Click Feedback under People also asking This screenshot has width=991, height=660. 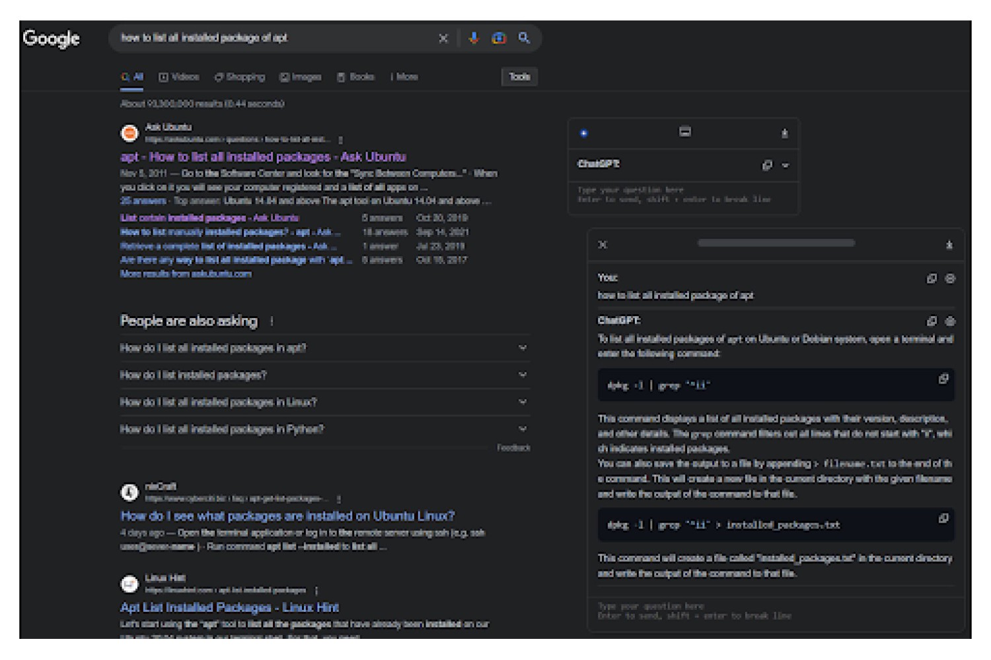[514, 448]
